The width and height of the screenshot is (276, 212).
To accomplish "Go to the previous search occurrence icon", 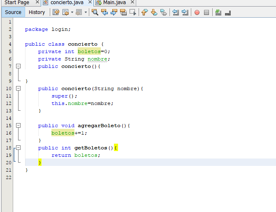I will [104, 12].
